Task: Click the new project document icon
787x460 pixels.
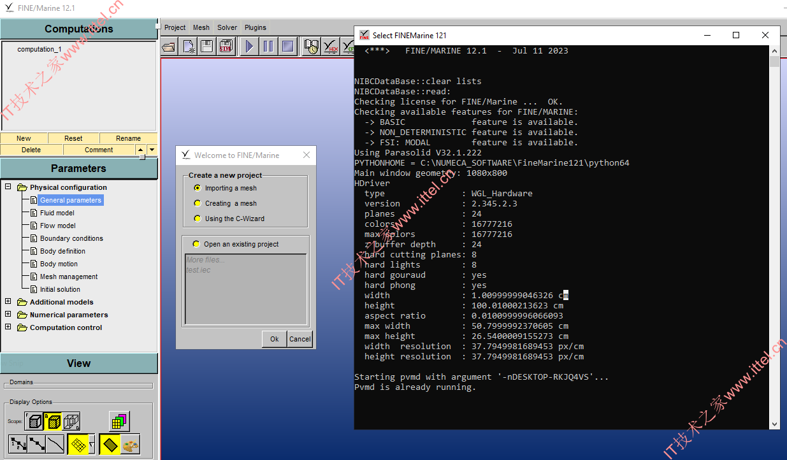Action: (189, 46)
